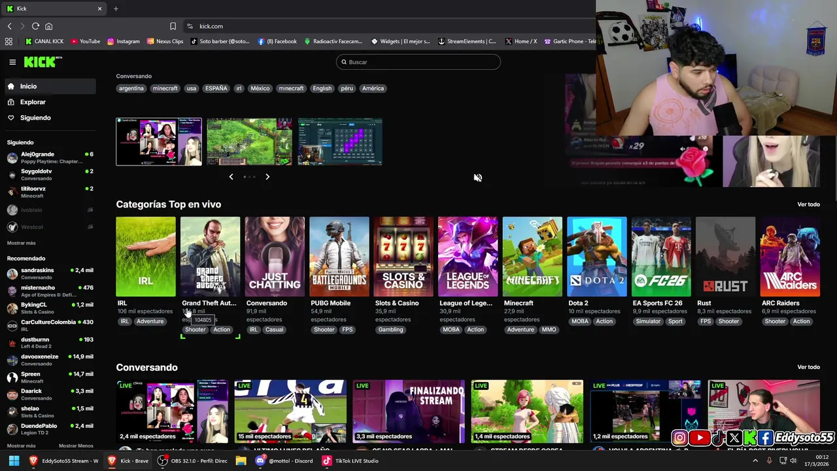Select the Kick browser tab
This screenshot has width=837, height=471.
click(x=52, y=9)
